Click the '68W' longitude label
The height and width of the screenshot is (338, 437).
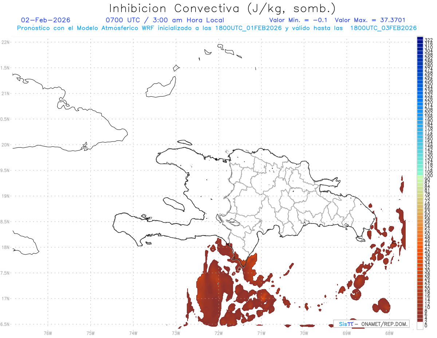coord(389,333)
